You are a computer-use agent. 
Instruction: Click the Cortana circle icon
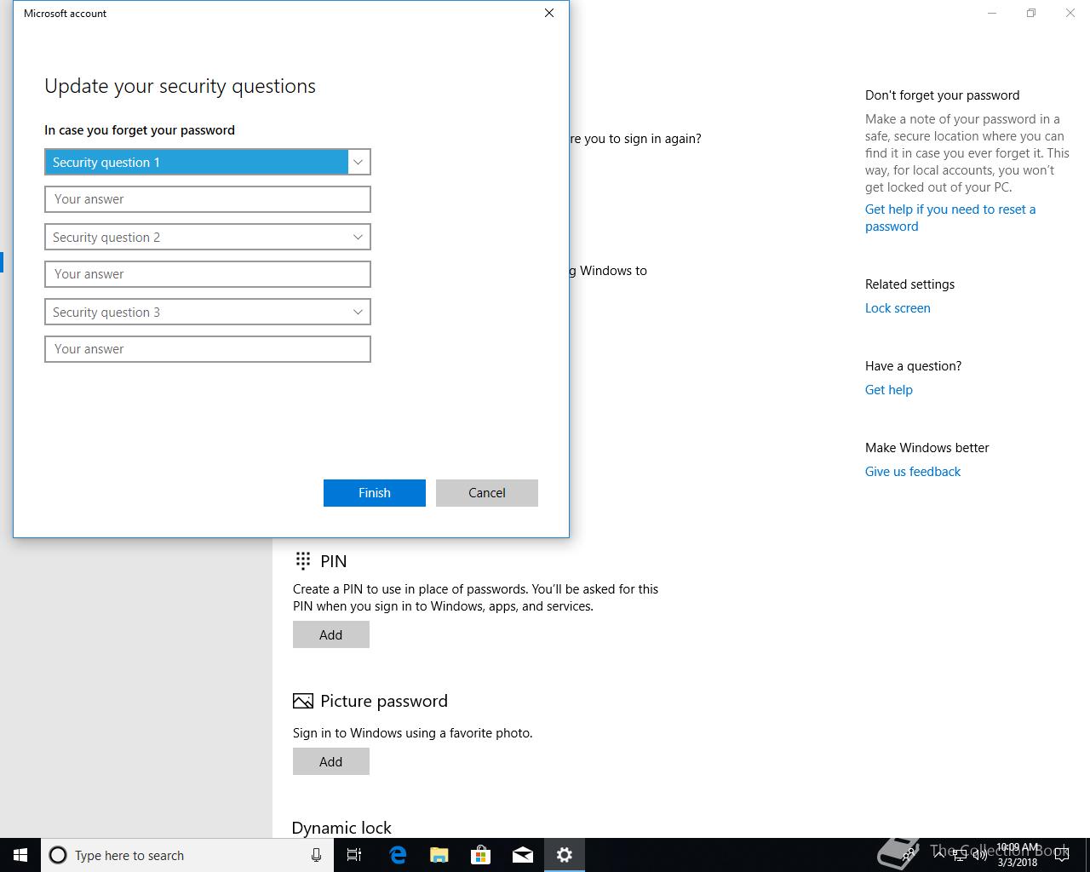(58, 855)
